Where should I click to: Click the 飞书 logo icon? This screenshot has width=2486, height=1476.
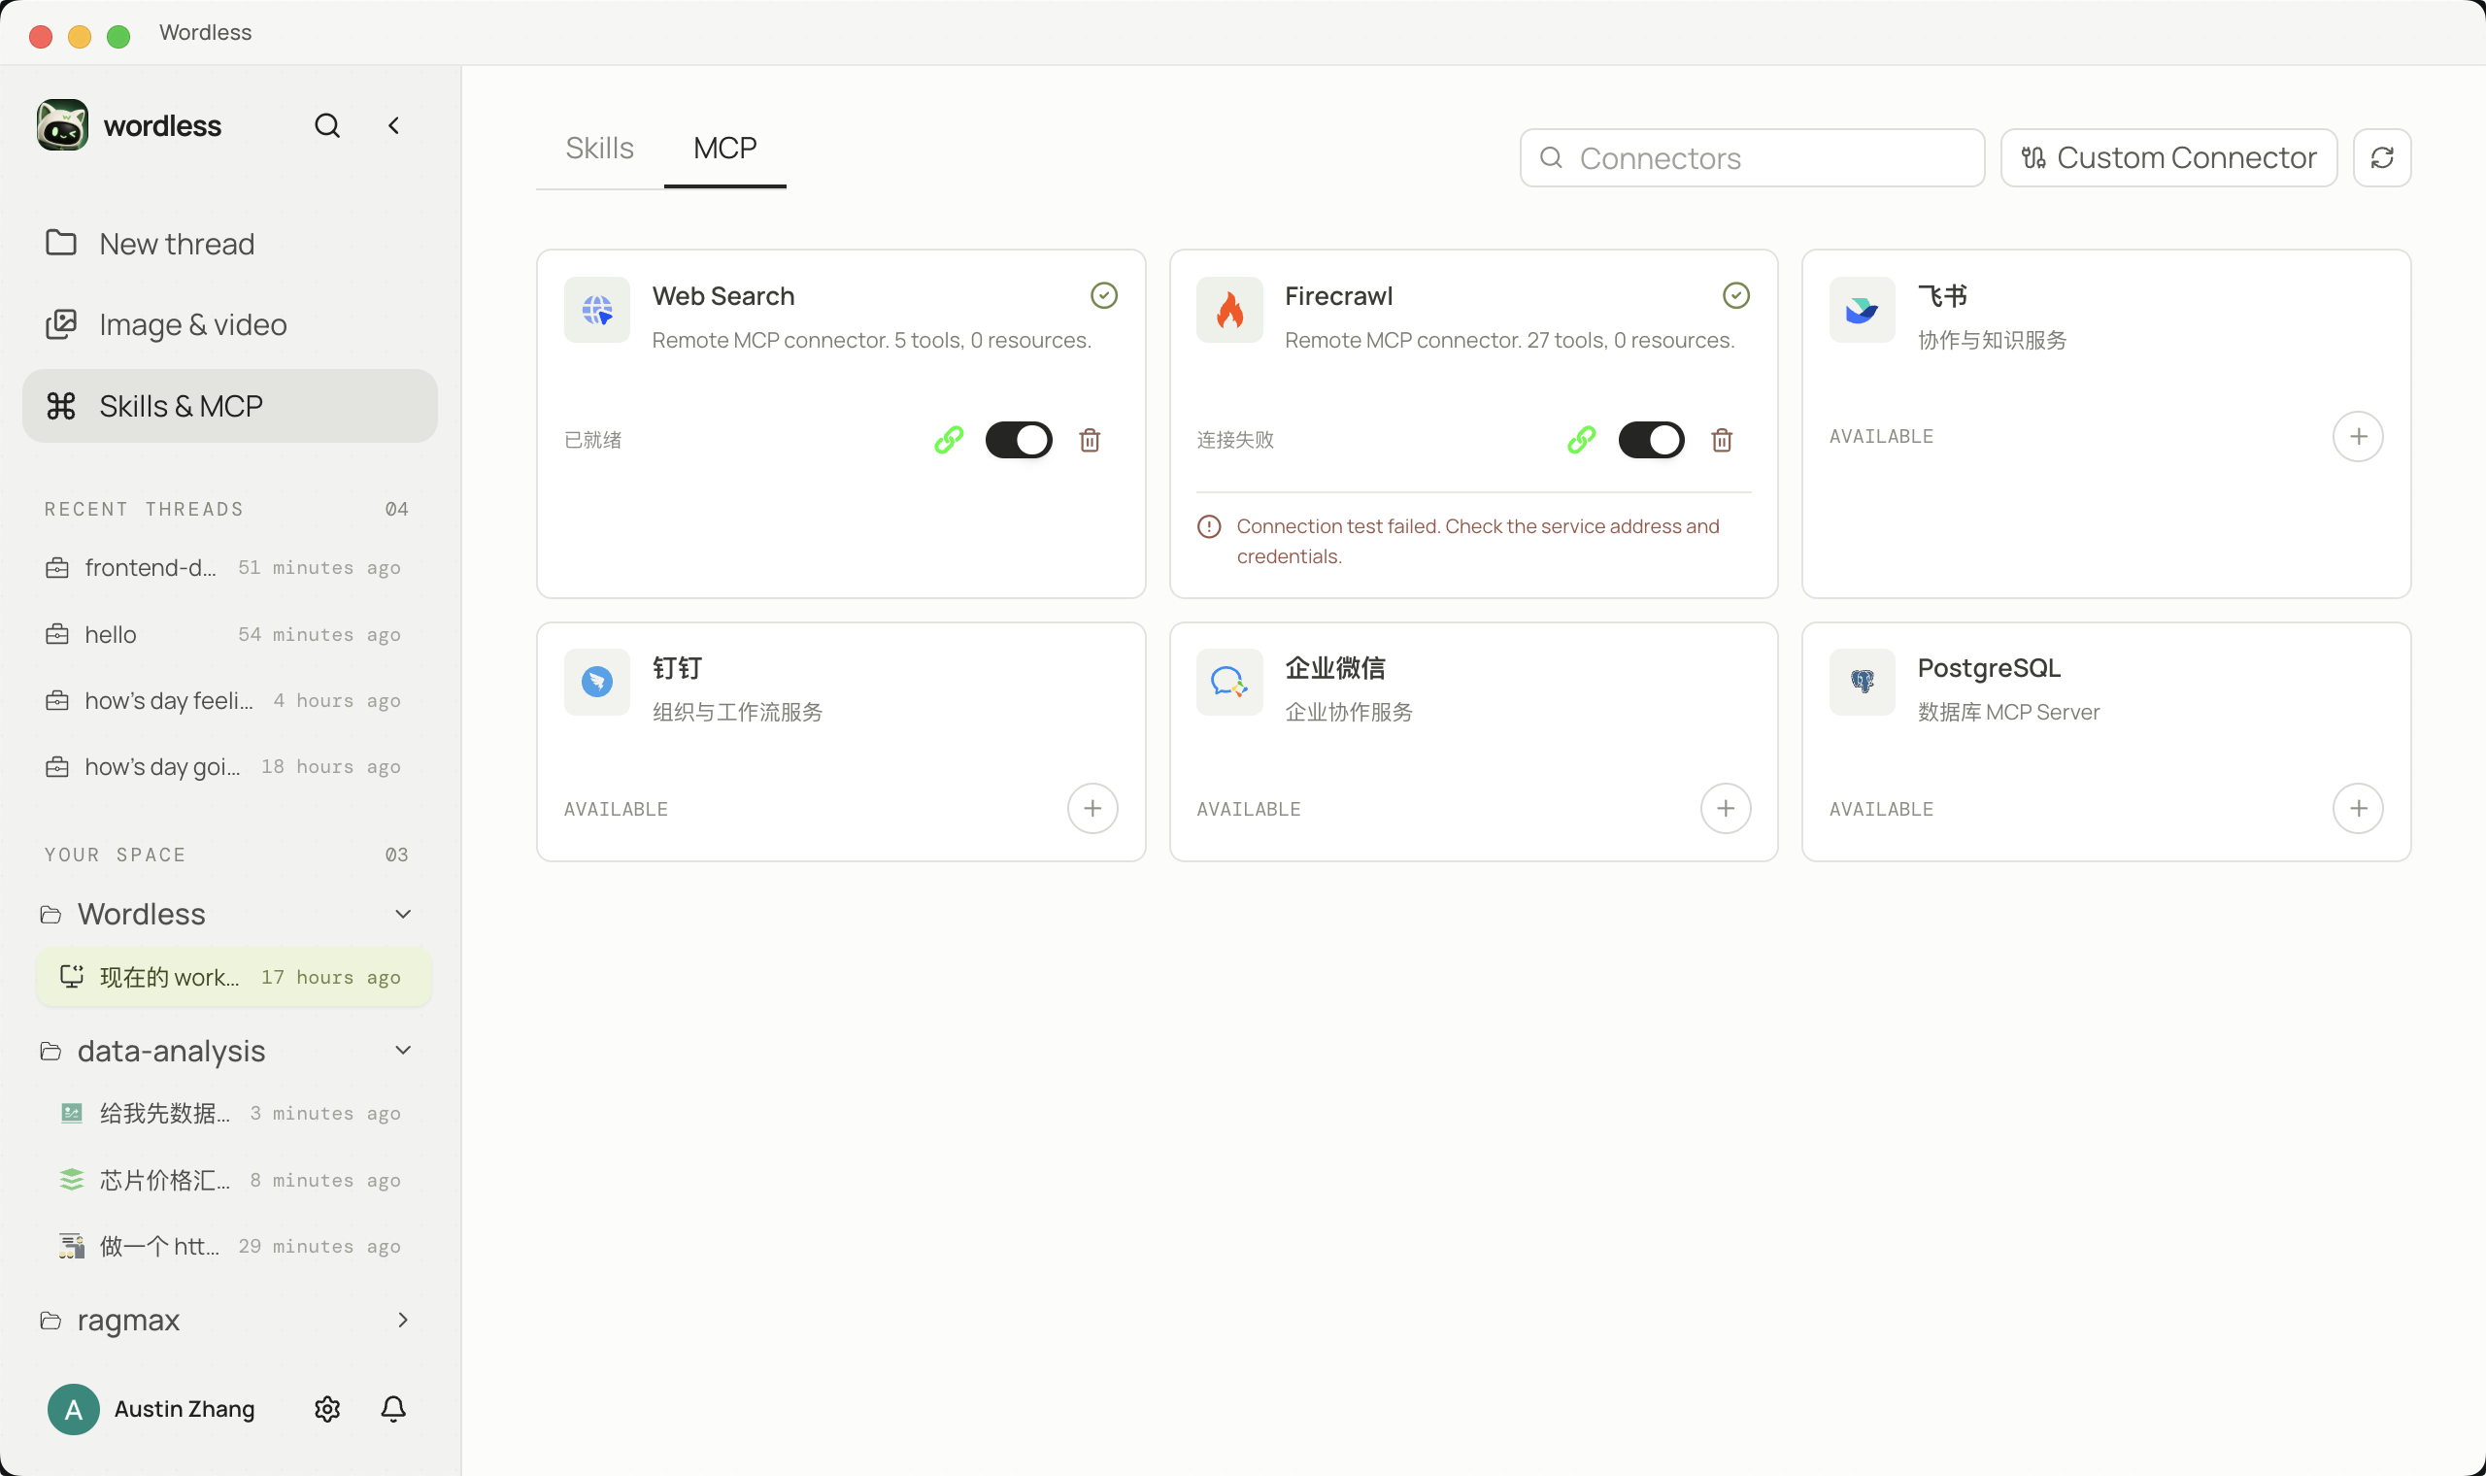click(x=1862, y=310)
